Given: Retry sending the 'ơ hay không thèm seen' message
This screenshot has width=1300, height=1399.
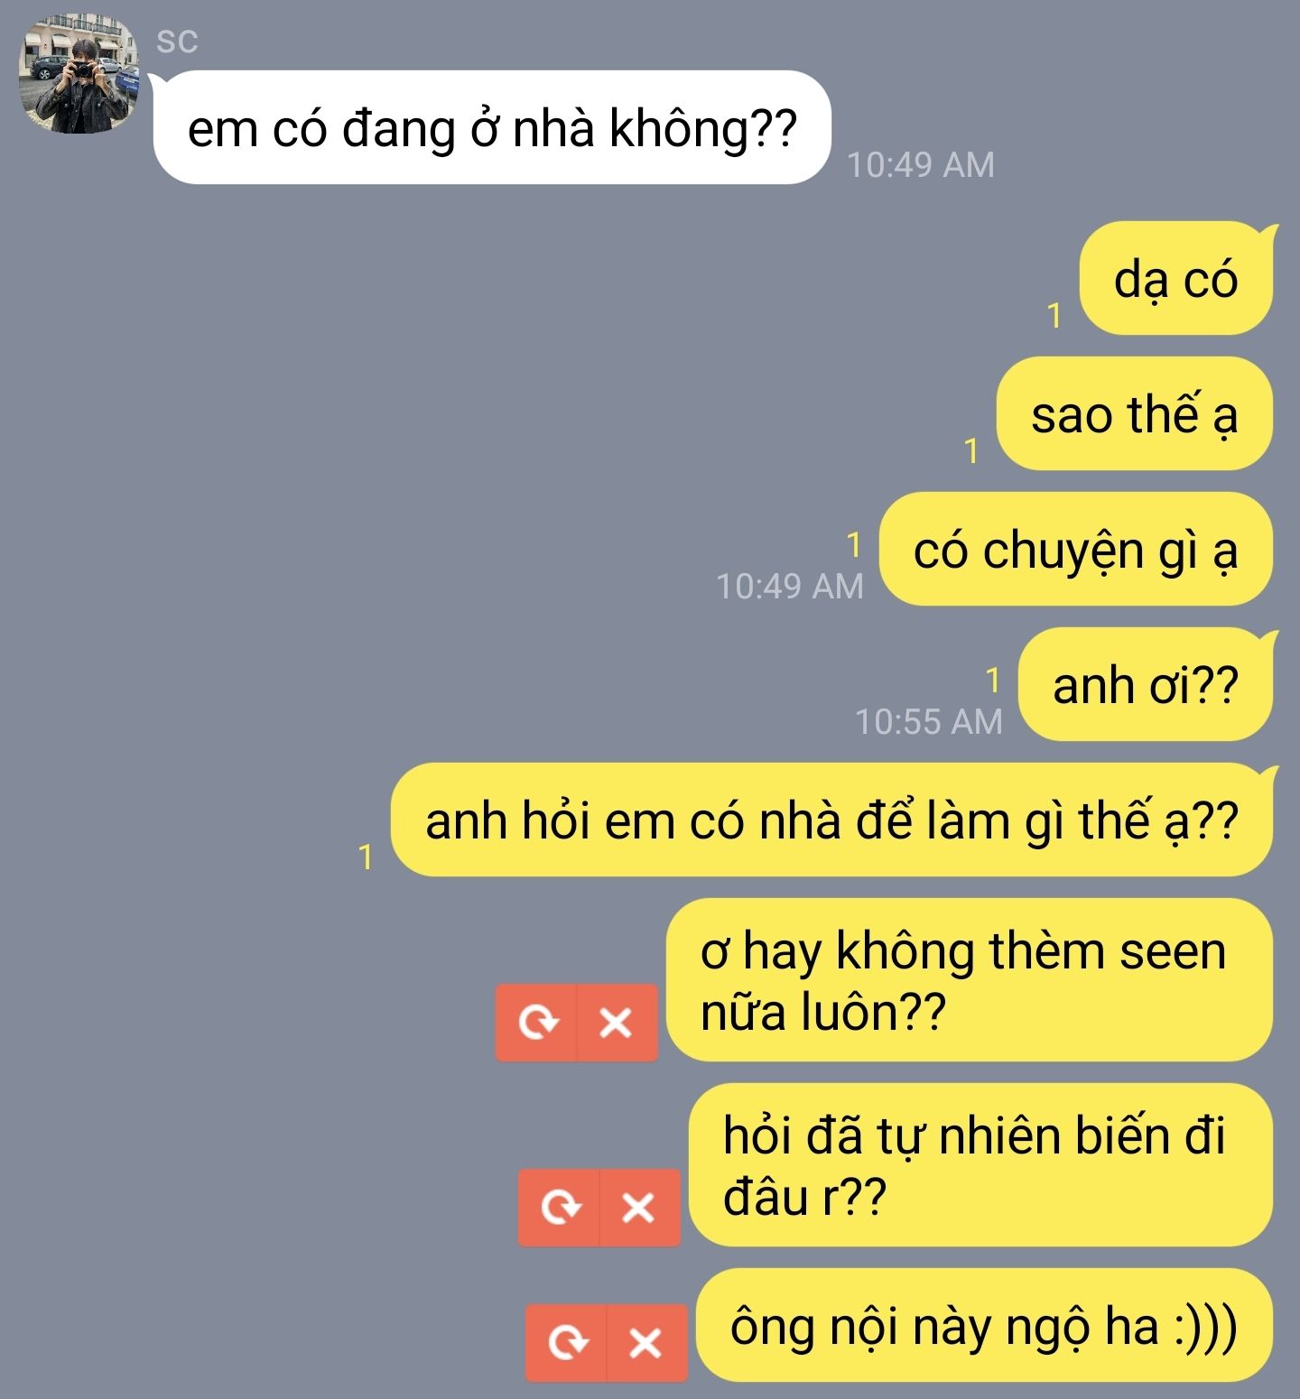Looking at the screenshot, I should pos(536,1023).
